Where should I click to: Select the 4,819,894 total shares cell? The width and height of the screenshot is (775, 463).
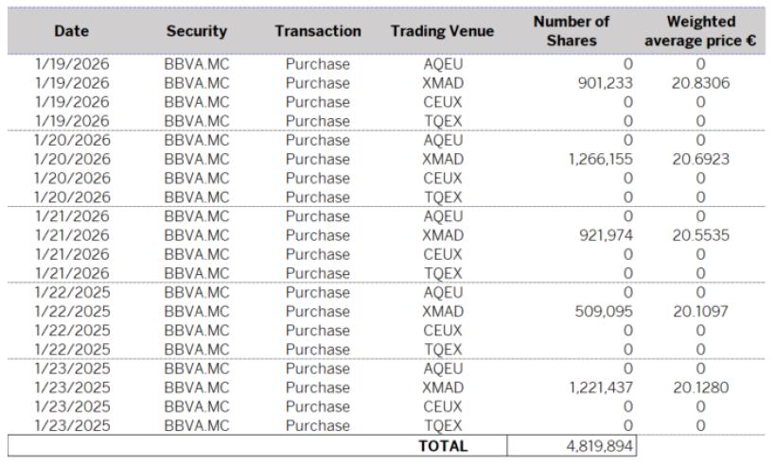[x=594, y=446]
